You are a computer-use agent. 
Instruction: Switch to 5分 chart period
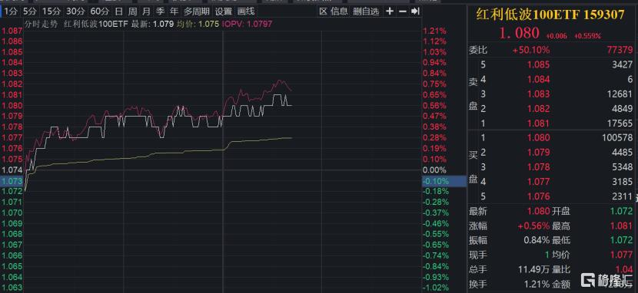click(x=29, y=12)
